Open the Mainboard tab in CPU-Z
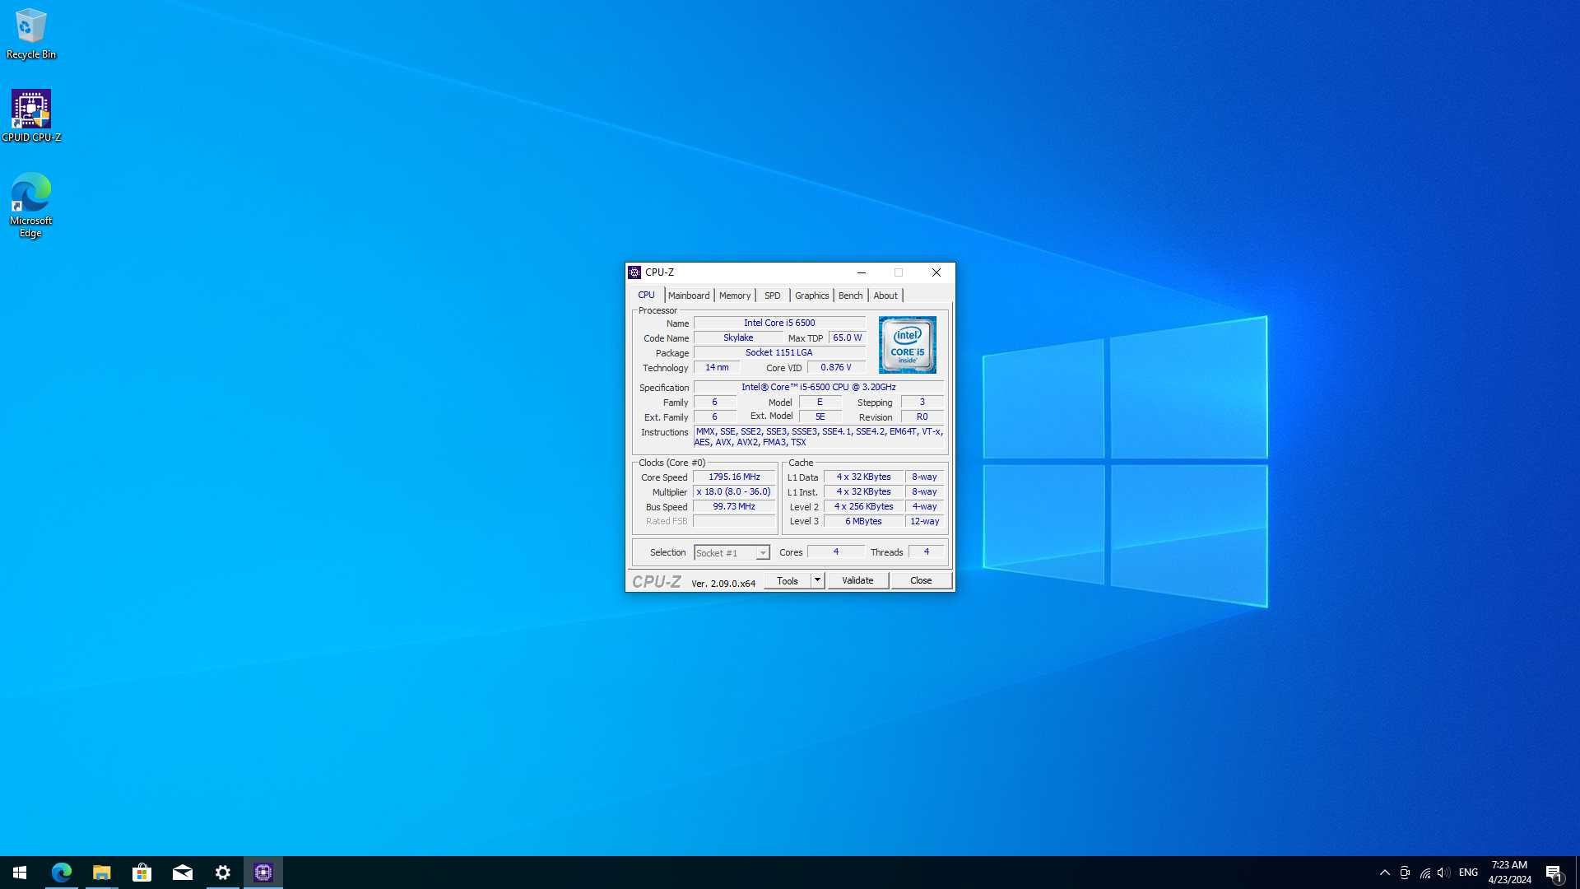This screenshot has width=1580, height=889. click(x=688, y=296)
